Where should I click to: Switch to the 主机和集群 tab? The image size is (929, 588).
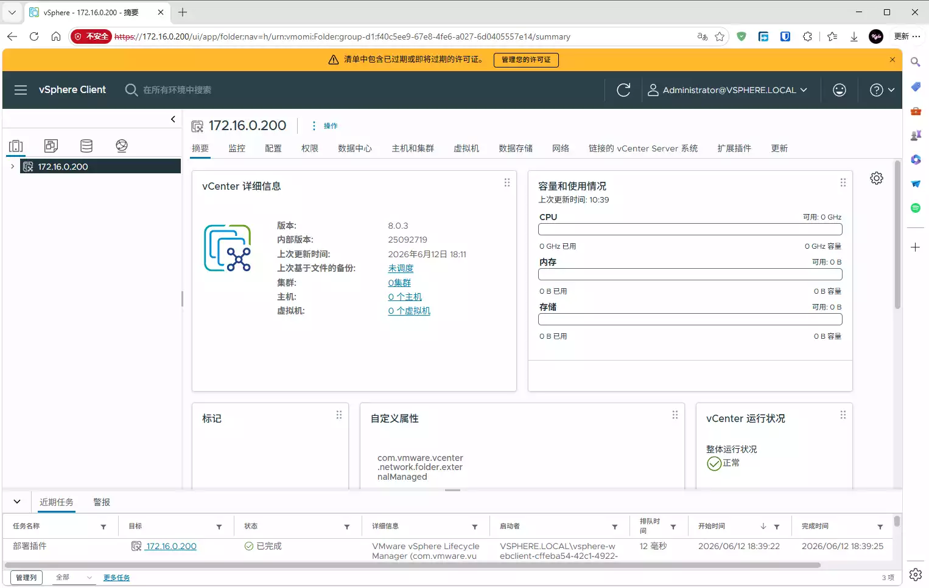[x=413, y=148]
